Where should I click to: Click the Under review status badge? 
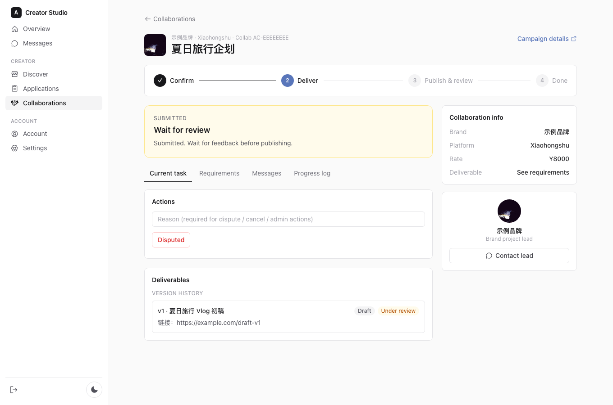click(x=398, y=311)
